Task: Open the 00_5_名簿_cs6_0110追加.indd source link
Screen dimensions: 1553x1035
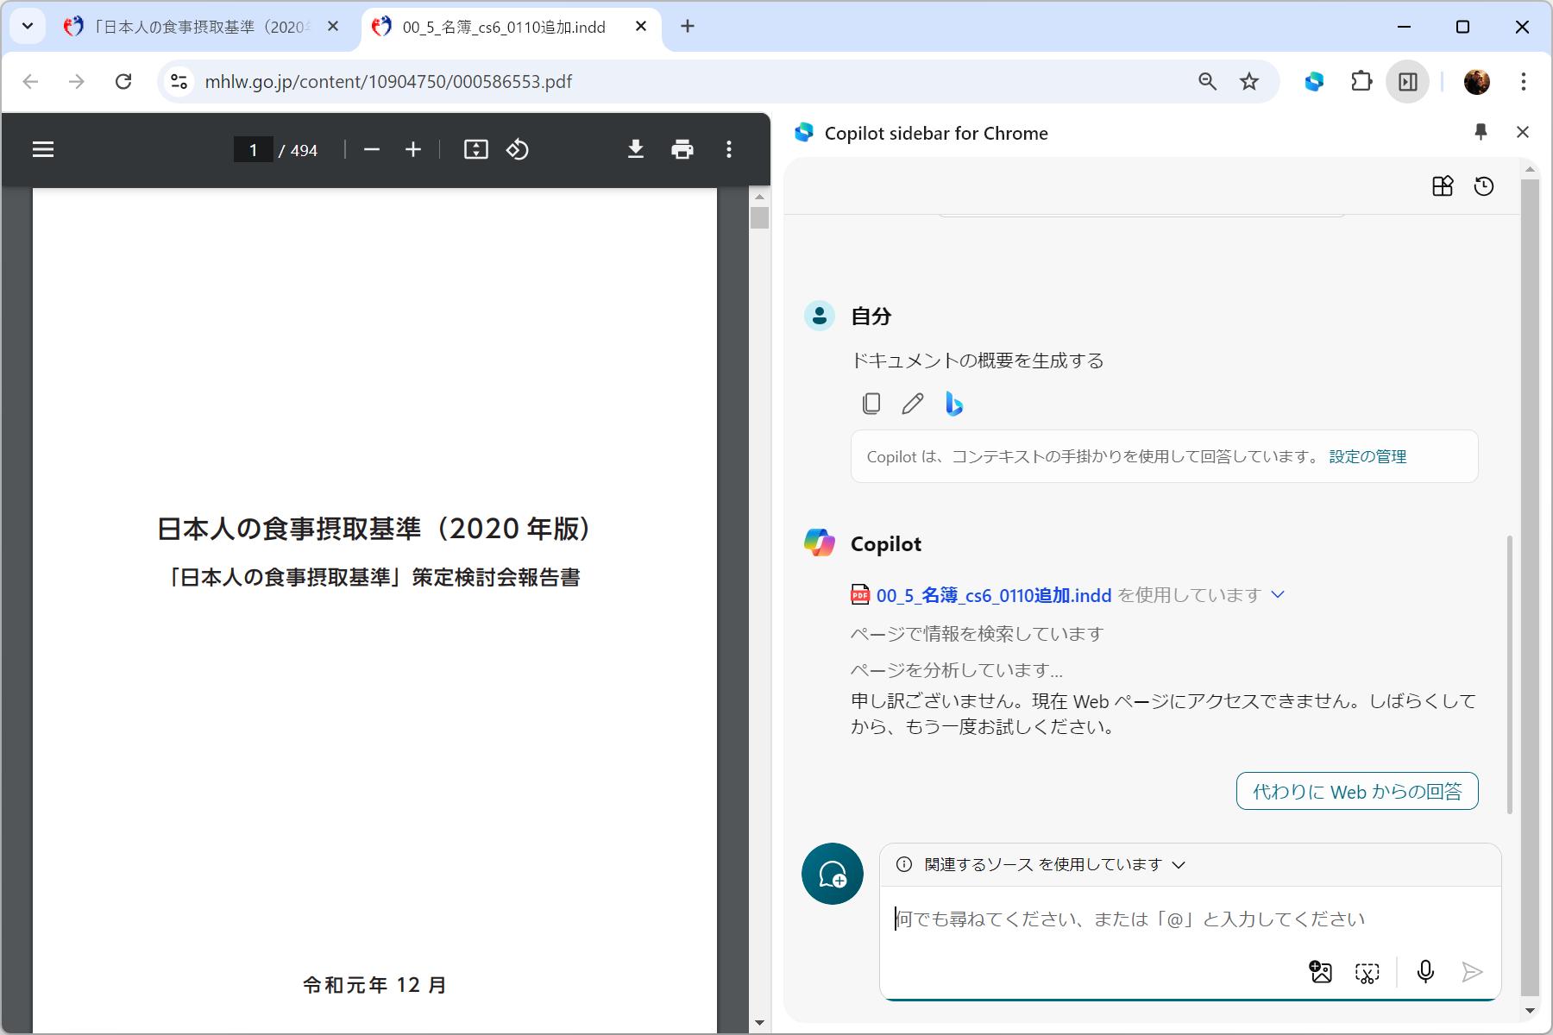Action: 993,595
